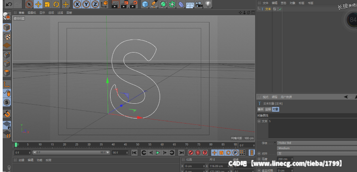Switch to Polygons mode
Image resolution: width=357 pixels, height=172 pixels.
[x=7, y=73]
